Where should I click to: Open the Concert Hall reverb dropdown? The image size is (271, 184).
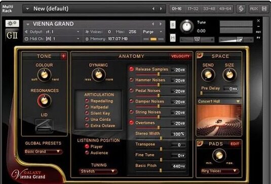point(219,101)
